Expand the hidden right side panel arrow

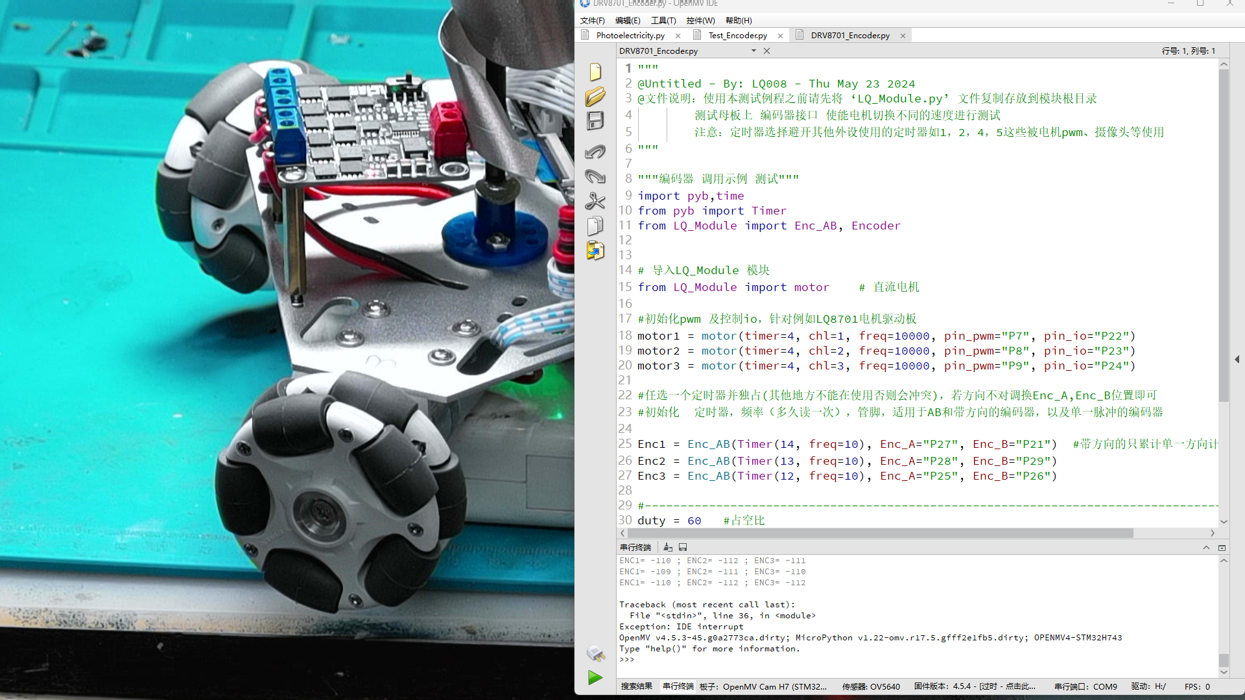click(x=1237, y=359)
